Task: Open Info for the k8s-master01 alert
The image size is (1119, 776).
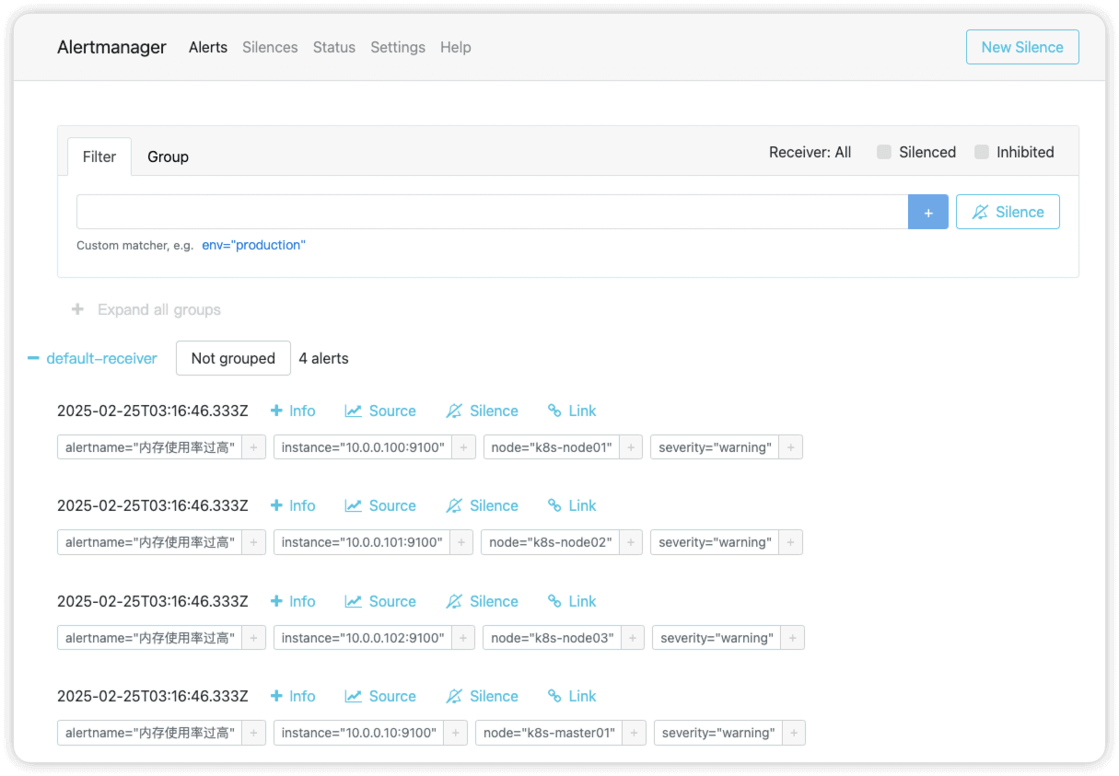Action: pos(293,696)
